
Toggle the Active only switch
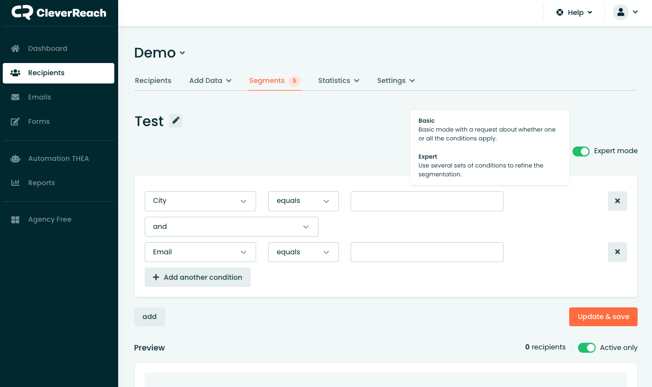pyautogui.click(x=586, y=348)
